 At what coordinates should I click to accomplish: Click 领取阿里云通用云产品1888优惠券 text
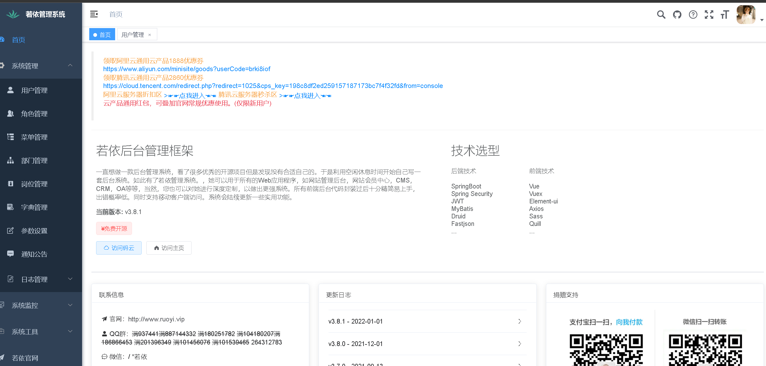153,61
